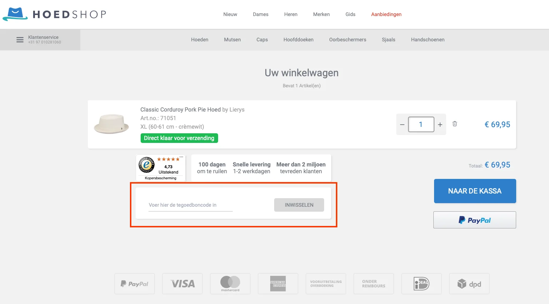This screenshot has height=304, width=549.
Task: Redeem coupon with INWISSELEN button
Action: (299, 205)
